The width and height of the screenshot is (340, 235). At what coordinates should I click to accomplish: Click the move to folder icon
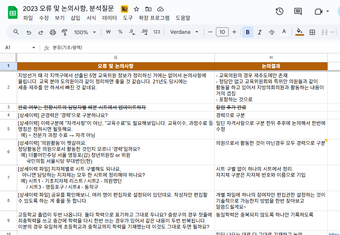click(x=148, y=9)
